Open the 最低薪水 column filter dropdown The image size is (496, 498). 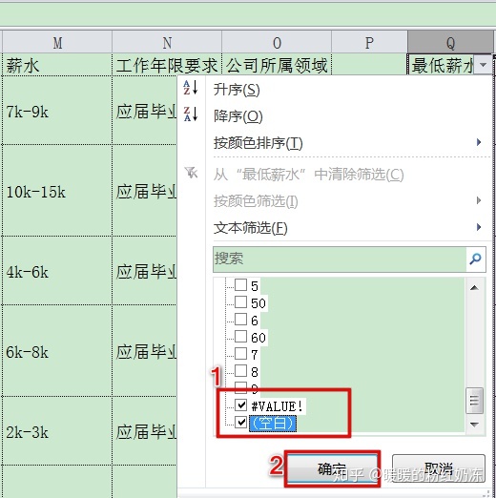(x=483, y=65)
